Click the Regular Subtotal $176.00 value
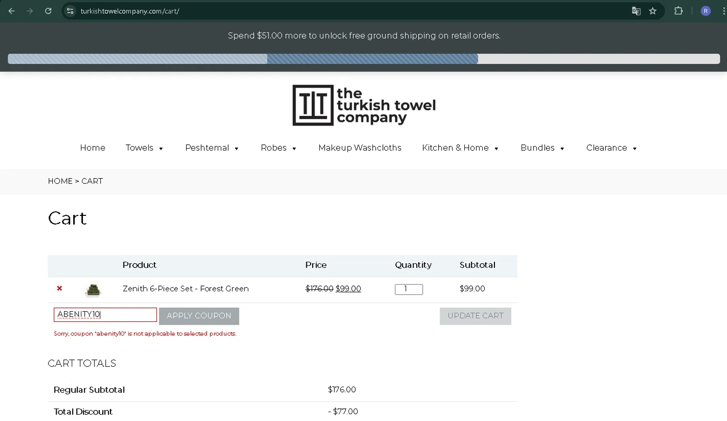The height and width of the screenshot is (421, 727). pos(342,390)
